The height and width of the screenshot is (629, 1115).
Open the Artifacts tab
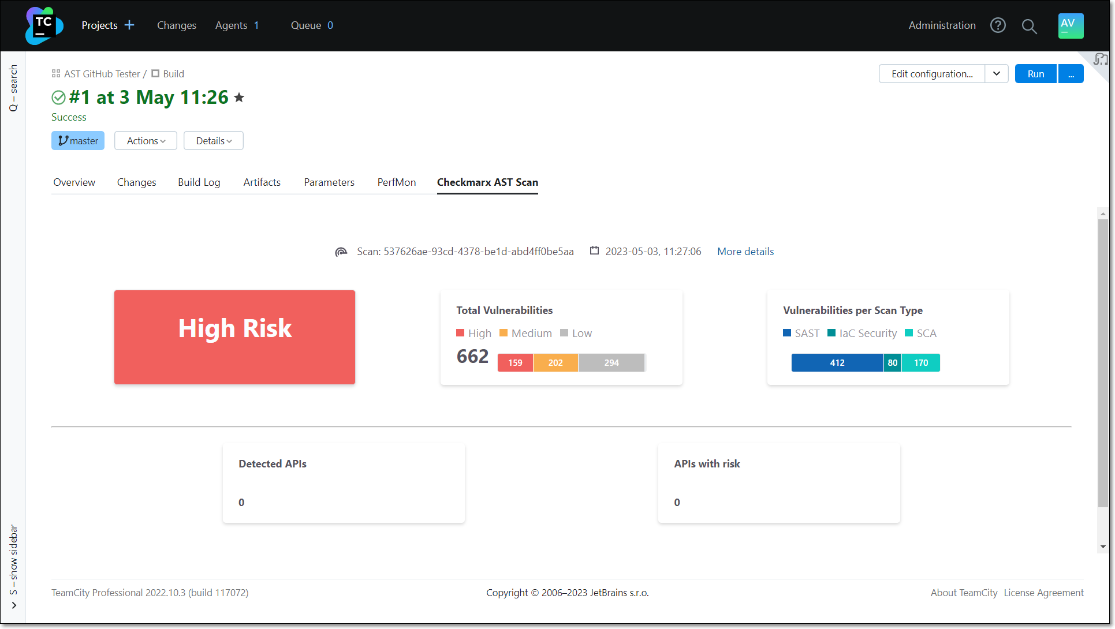(262, 182)
